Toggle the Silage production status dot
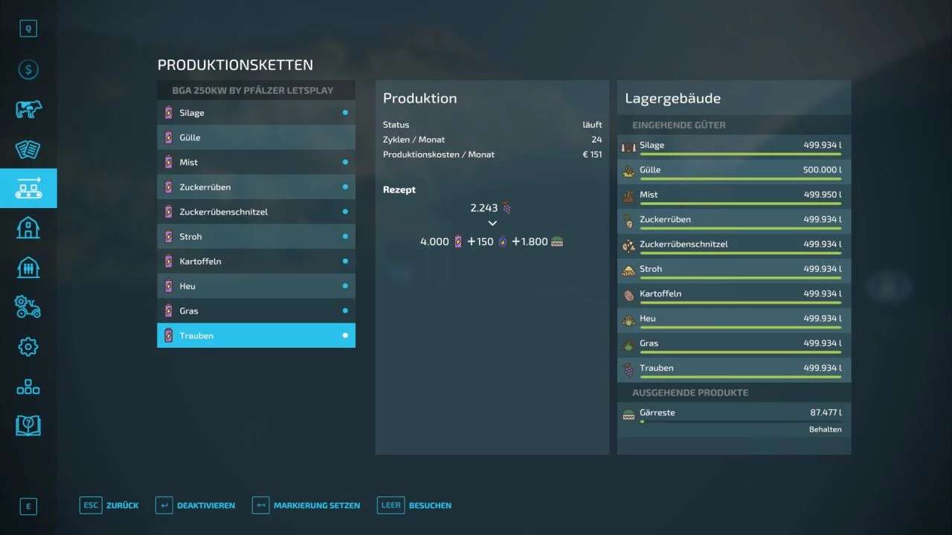 pos(345,113)
